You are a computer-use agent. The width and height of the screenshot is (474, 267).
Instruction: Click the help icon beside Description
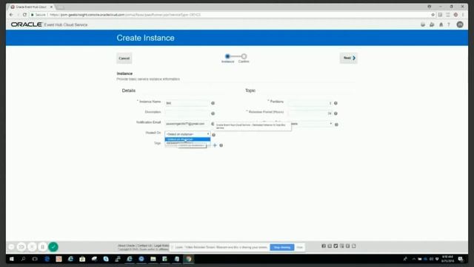pos(213,113)
